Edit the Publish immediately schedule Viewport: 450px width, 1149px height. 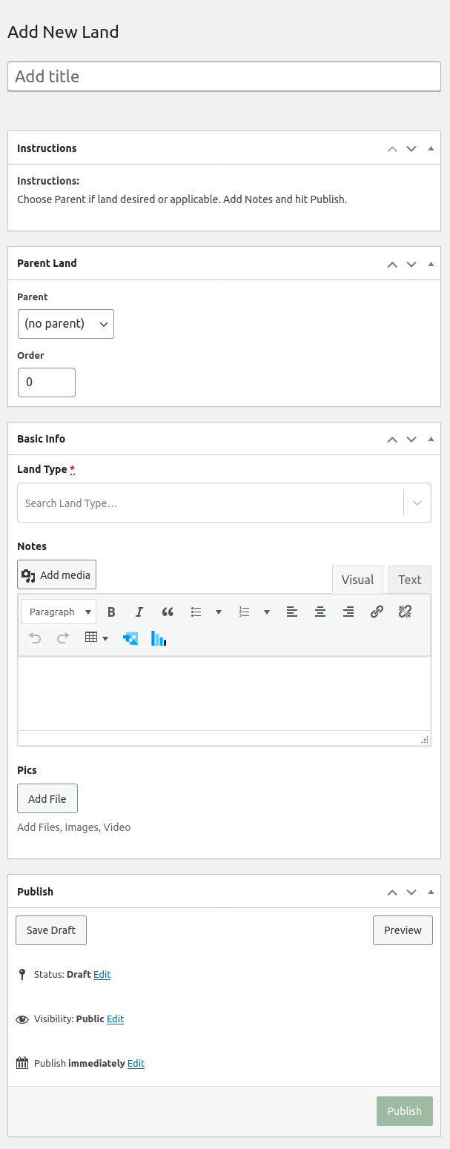tap(136, 1064)
